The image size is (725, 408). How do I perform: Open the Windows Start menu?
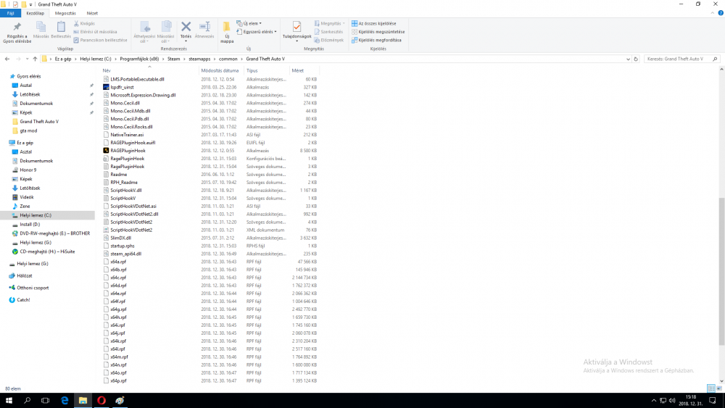point(9,400)
